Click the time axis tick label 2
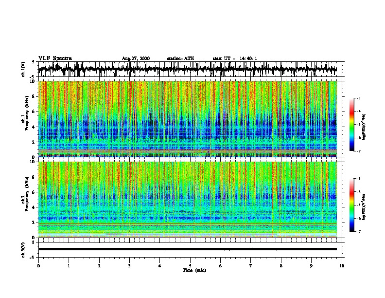 point(99,266)
